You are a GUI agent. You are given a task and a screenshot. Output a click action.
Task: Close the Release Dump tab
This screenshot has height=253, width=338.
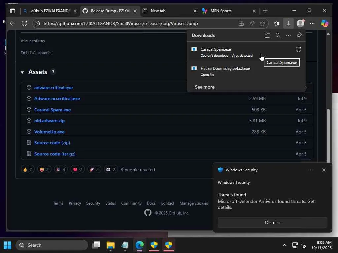(135, 11)
